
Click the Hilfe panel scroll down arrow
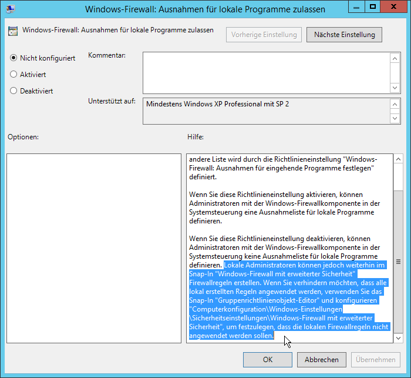pyautogui.click(x=399, y=338)
